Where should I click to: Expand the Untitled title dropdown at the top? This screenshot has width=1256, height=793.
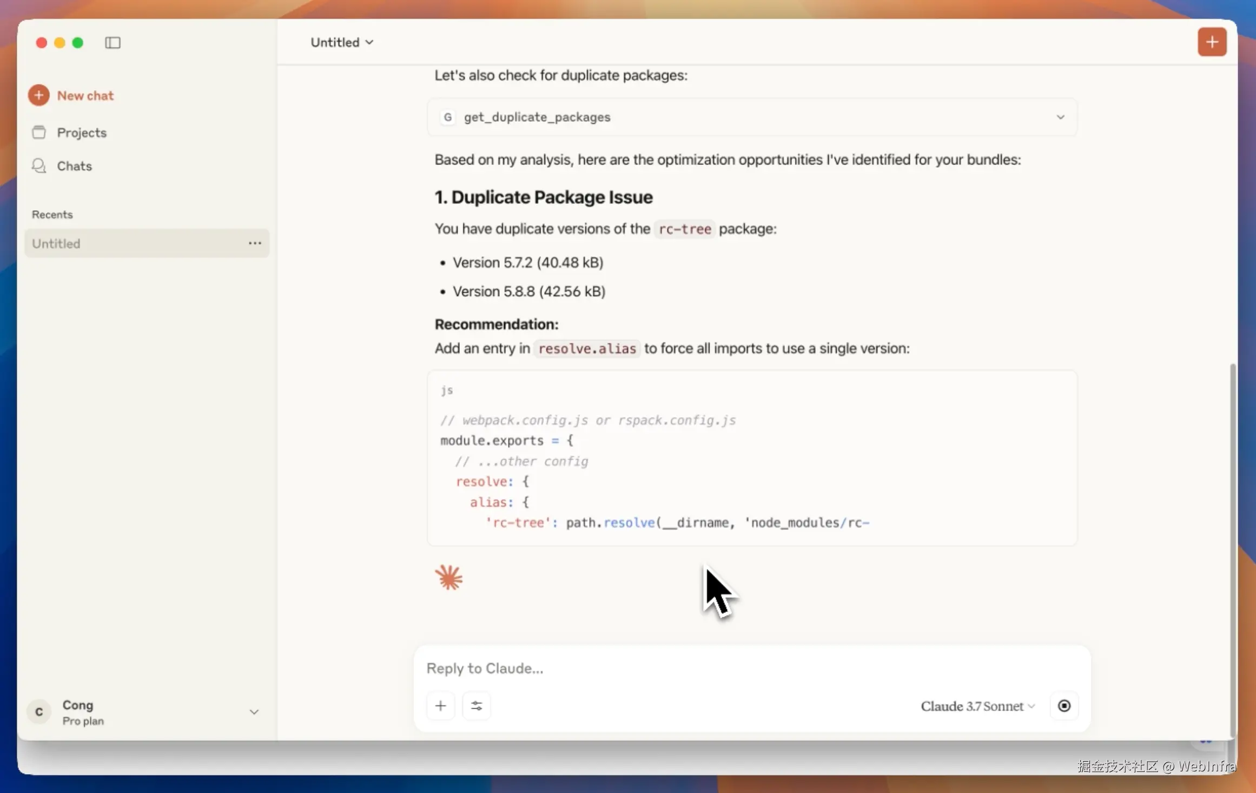click(x=369, y=42)
